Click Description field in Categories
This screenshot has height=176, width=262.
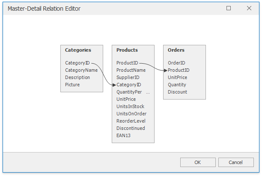[77, 77]
